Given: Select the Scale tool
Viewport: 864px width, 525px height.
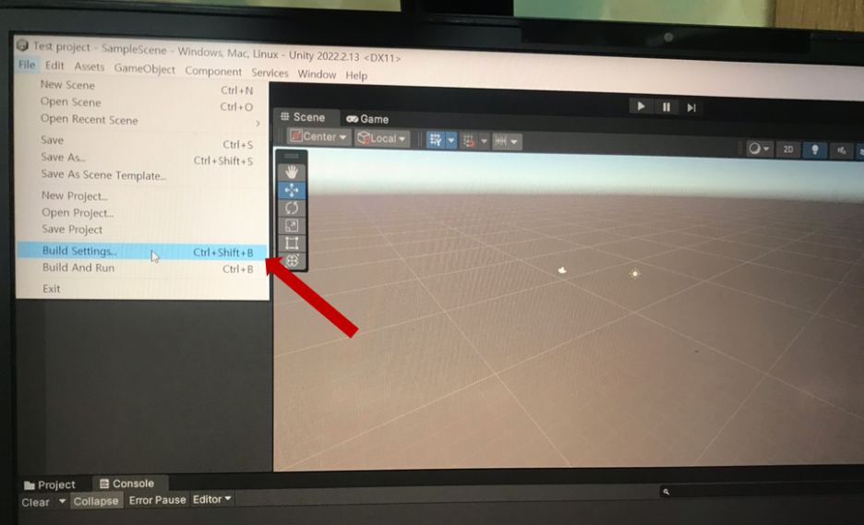Looking at the screenshot, I should [292, 225].
